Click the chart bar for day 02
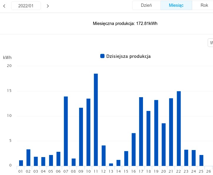 pos(29,157)
